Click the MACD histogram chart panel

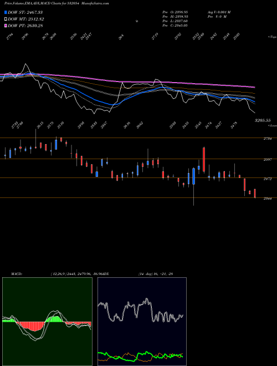(x=47, y=322)
